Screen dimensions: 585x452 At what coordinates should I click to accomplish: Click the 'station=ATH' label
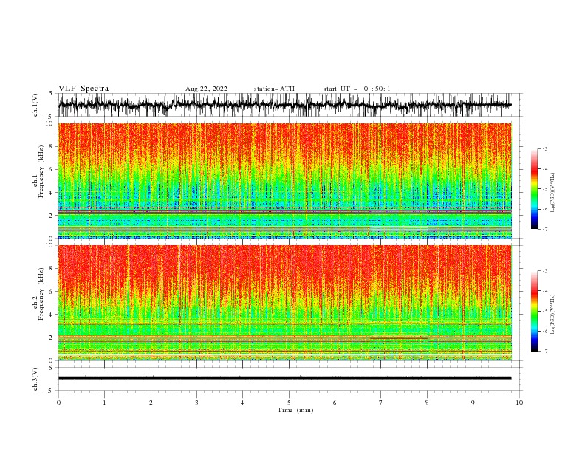pos(274,89)
